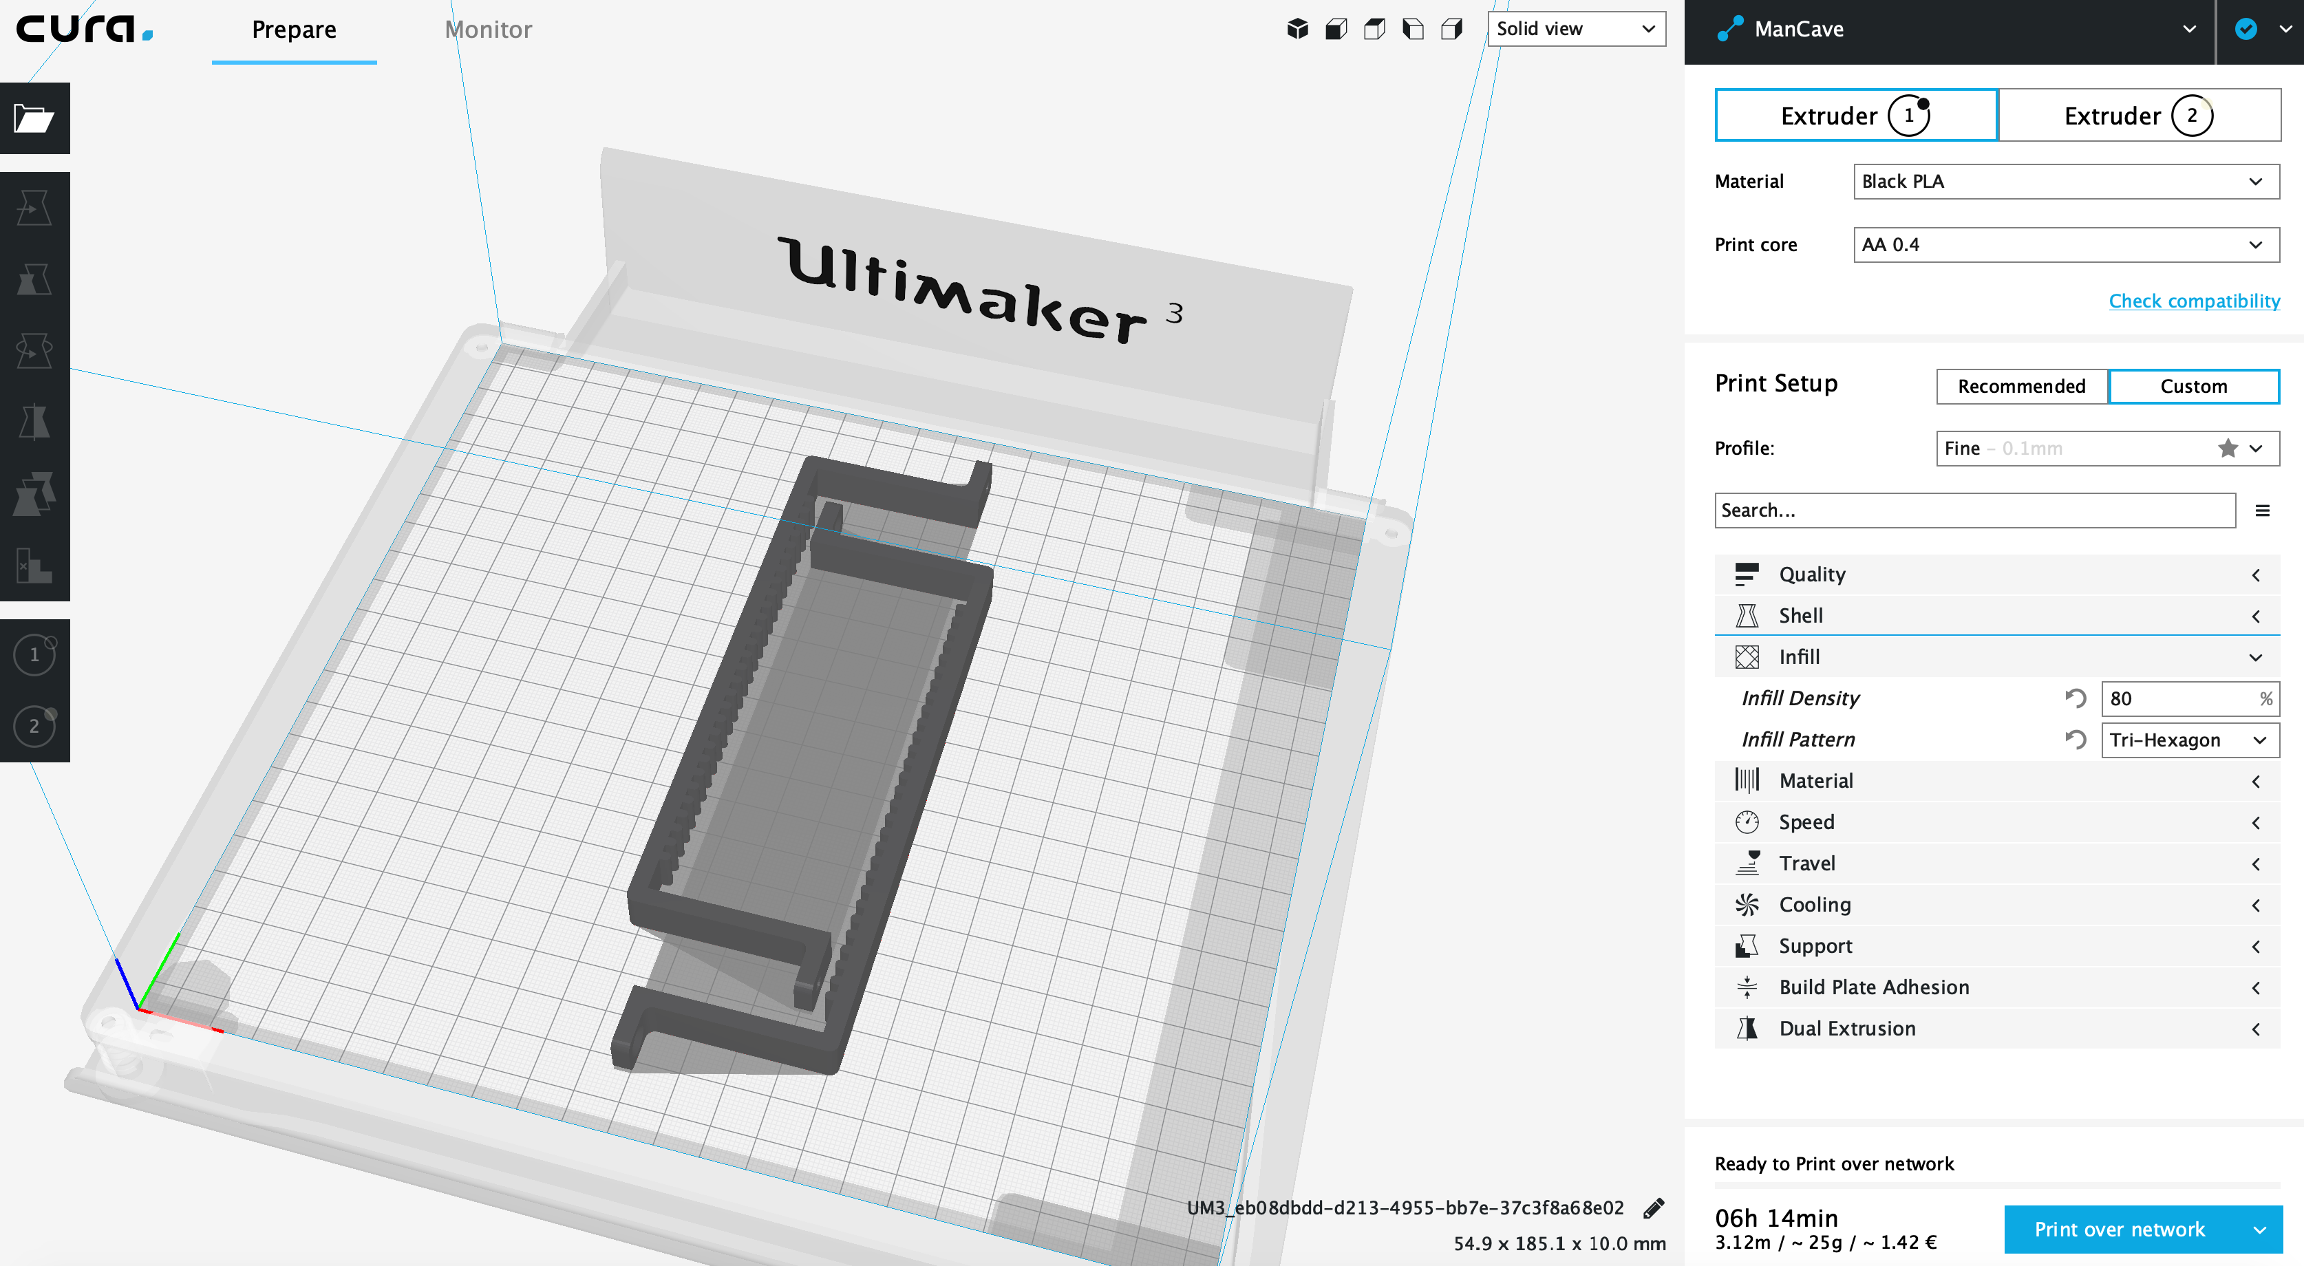Screen dimensions: 2304x1266
Task: Click the settings Search field
Action: 1975,511
